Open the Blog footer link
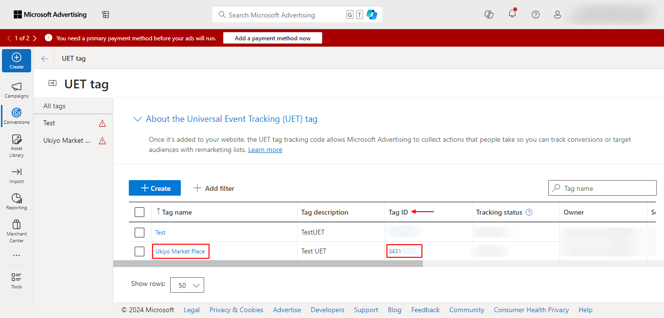The image size is (664, 318). tap(395, 310)
